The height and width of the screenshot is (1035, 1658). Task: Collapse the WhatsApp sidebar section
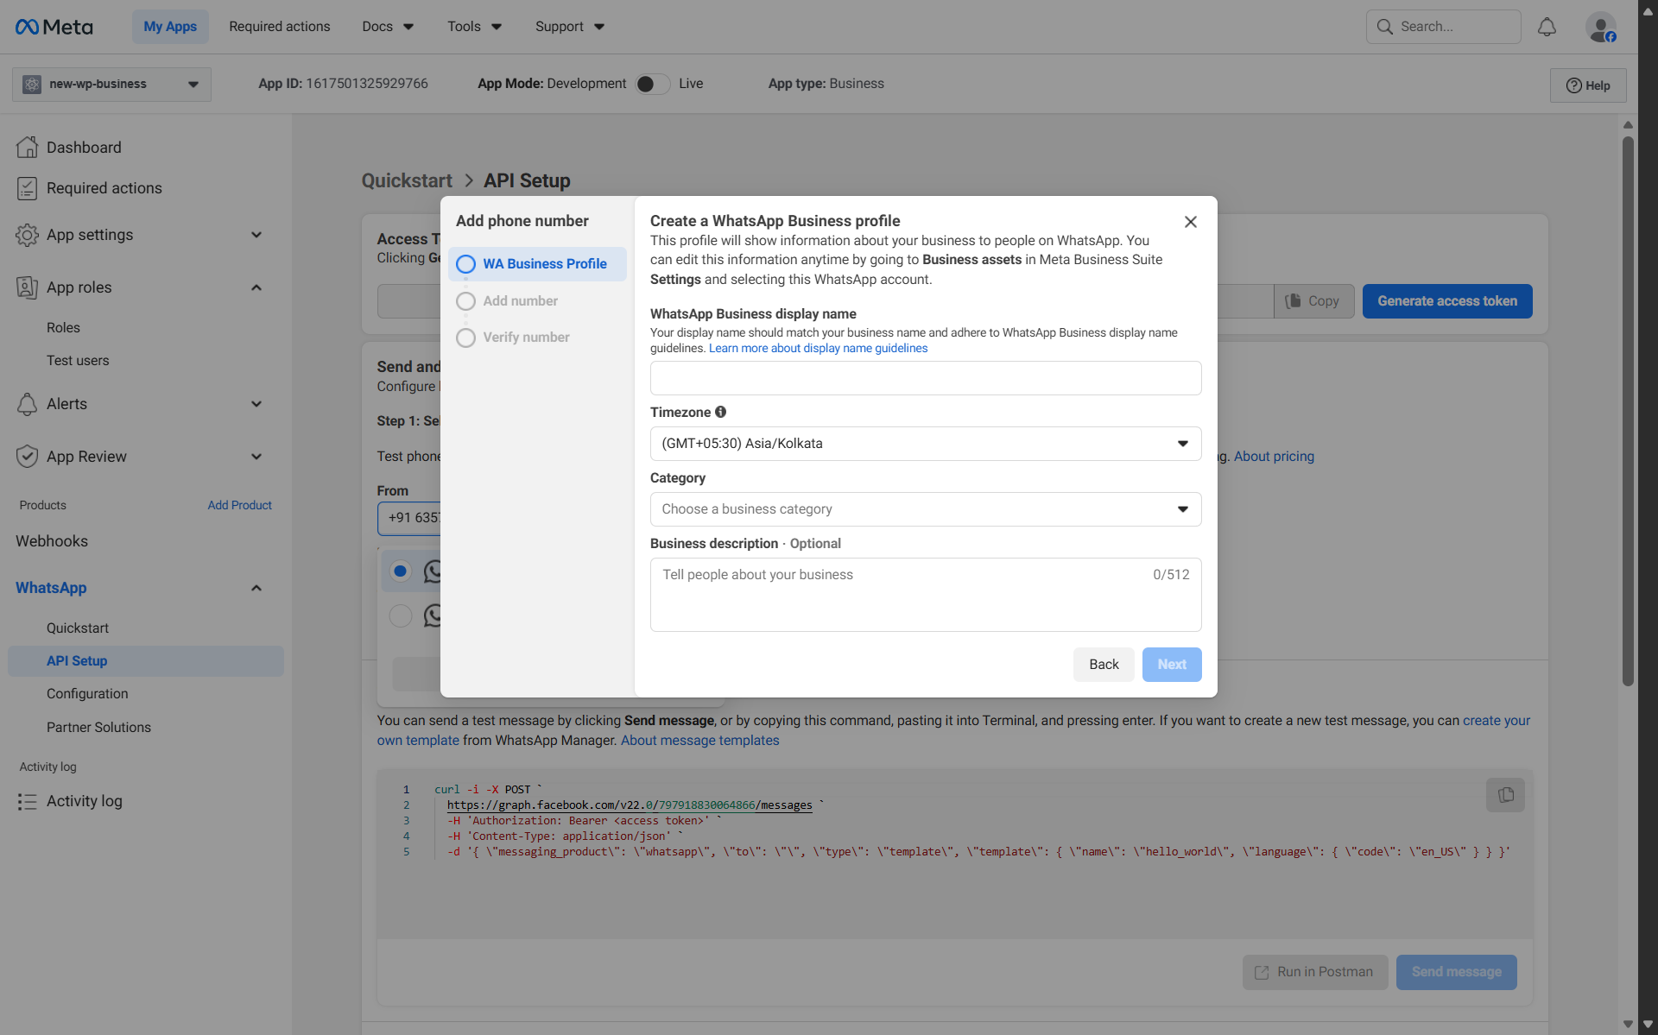pos(256,588)
